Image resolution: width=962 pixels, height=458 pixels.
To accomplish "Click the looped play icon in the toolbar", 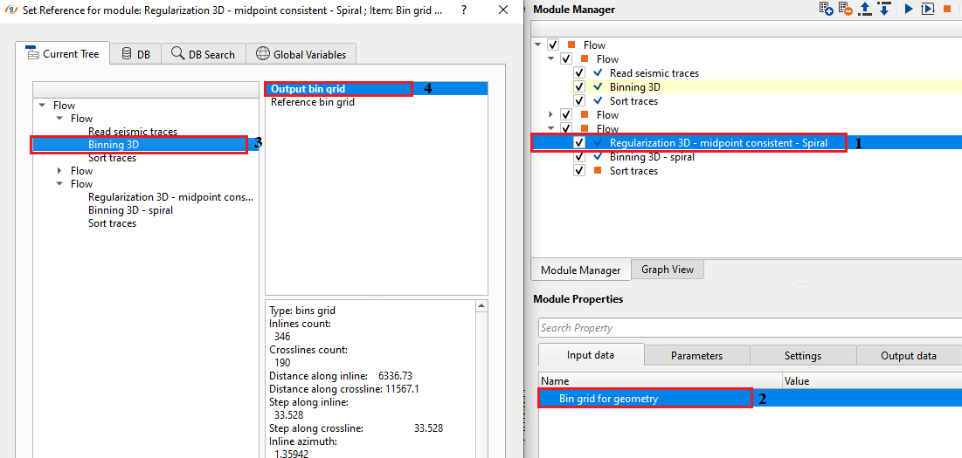I will pyautogui.click(x=928, y=9).
